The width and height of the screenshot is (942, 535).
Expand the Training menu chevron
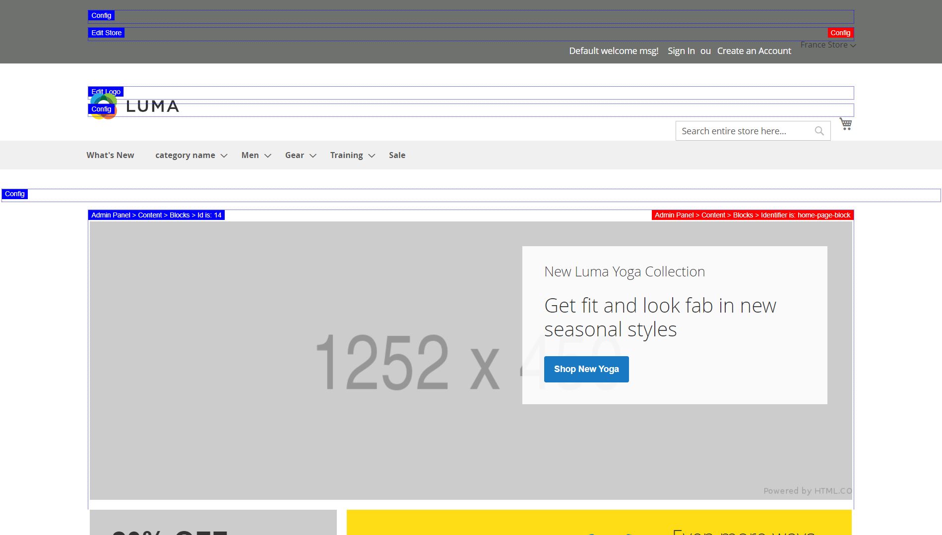372,156
